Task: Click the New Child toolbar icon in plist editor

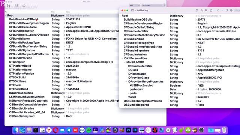Action: tap(8, 6)
